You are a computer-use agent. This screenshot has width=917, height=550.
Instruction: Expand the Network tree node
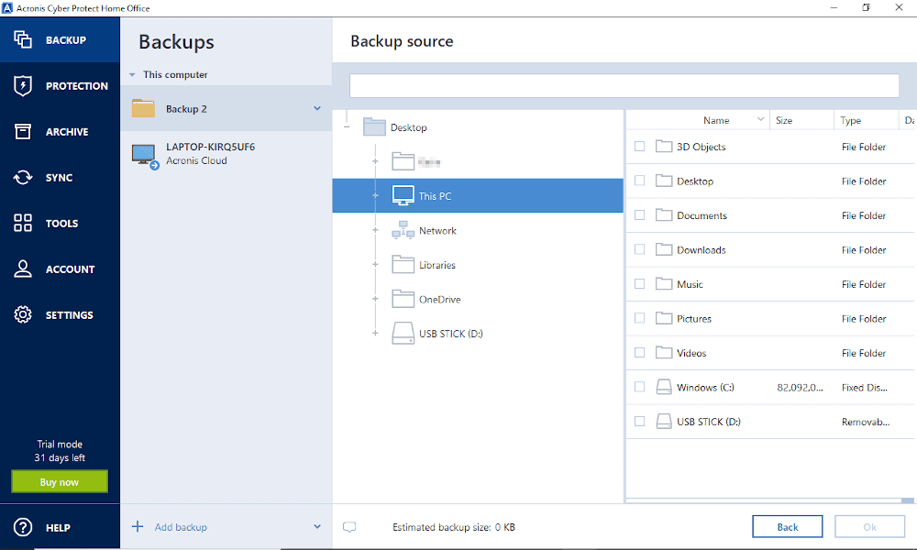pyautogui.click(x=375, y=230)
